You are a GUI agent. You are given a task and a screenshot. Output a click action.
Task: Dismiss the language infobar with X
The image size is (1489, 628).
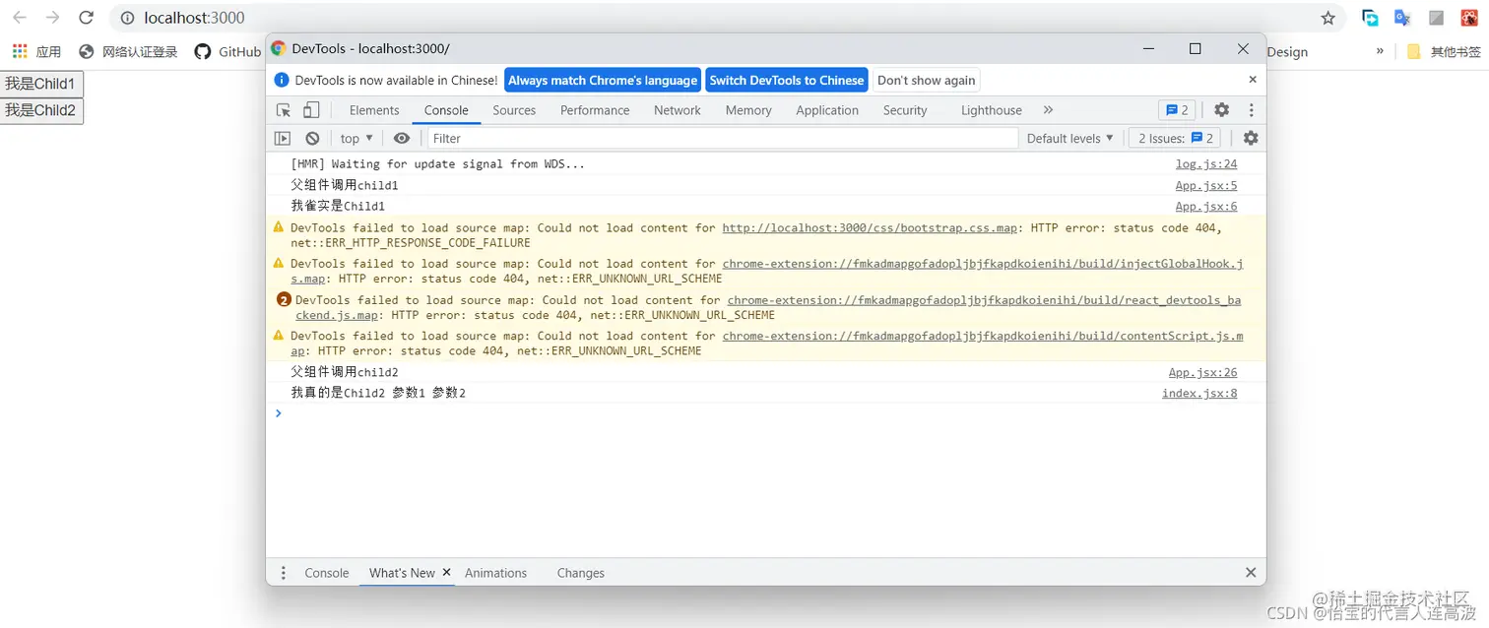(1253, 80)
